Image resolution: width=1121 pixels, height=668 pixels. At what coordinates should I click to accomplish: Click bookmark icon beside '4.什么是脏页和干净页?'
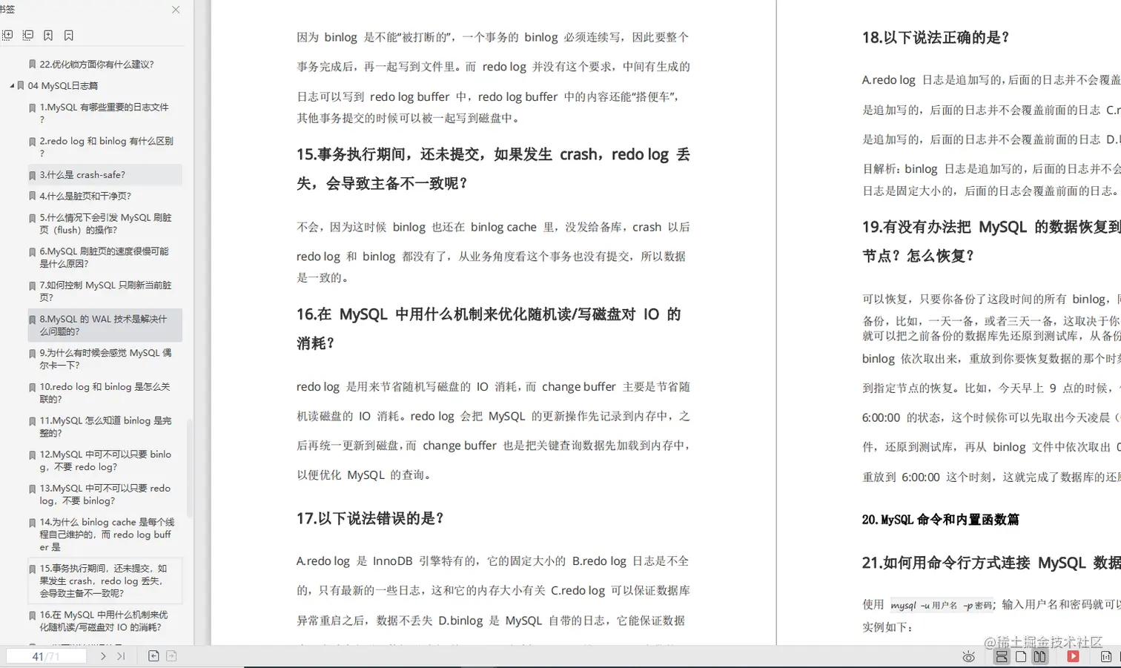point(32,197)
